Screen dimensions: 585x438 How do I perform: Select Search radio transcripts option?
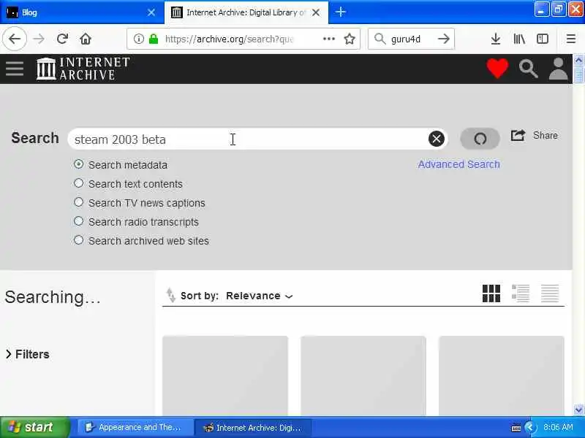[x=78, y=221]
